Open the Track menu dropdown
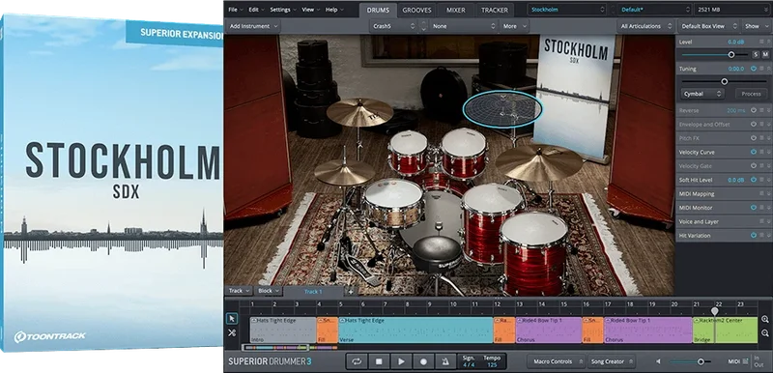The width and height of the screenshot is (773, 373). pos(239,291)
